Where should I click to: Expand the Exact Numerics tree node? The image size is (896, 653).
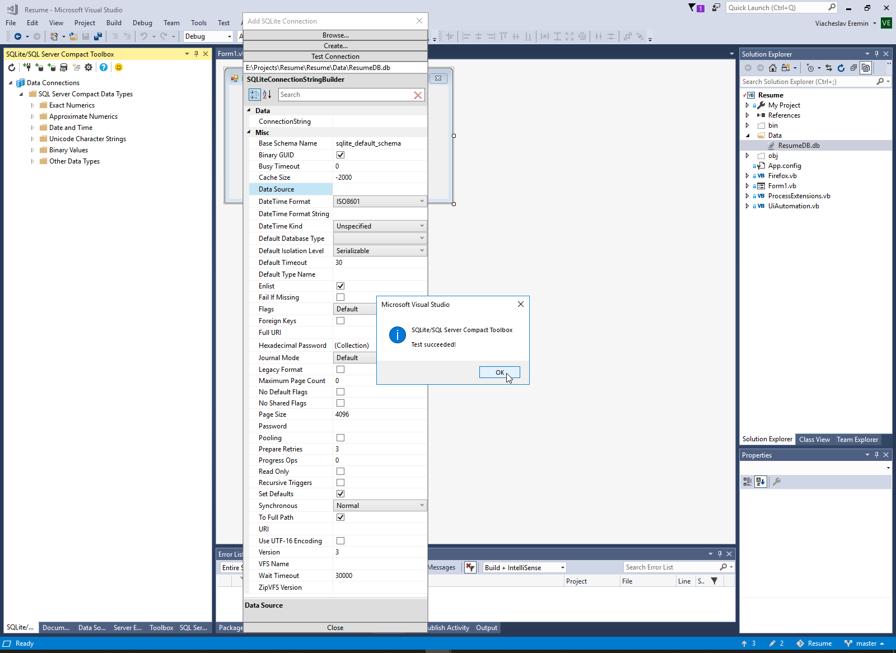tap(32, 105)
